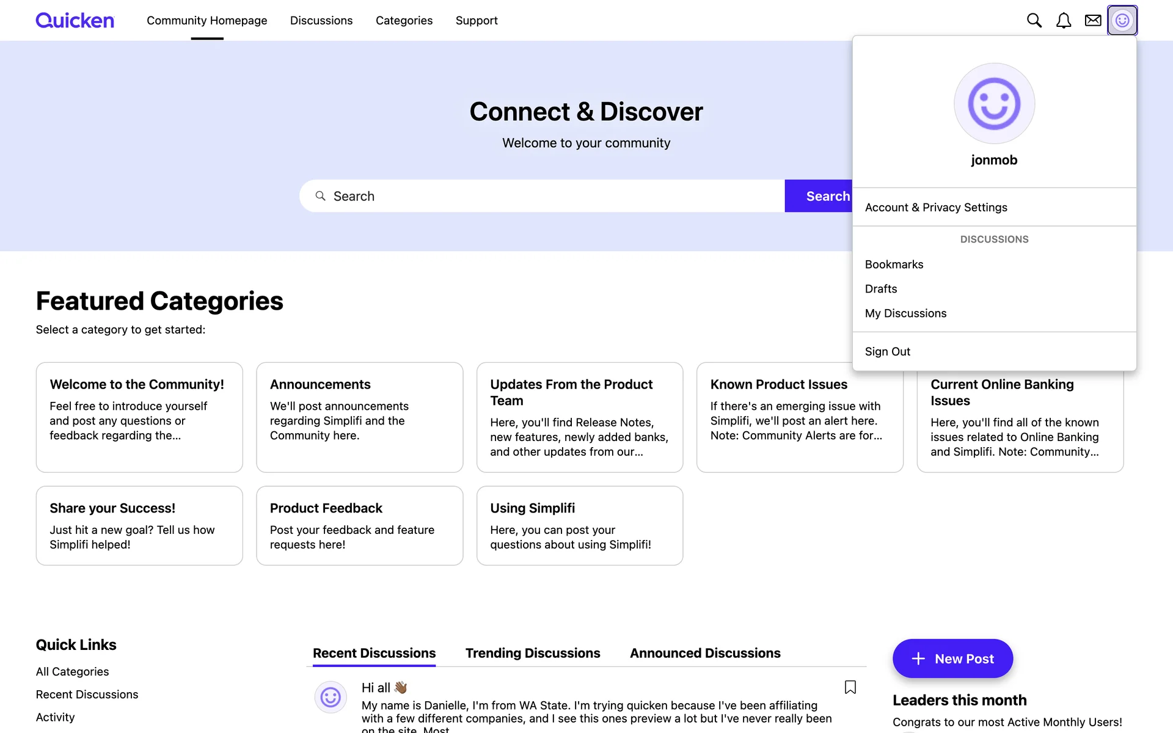The width and height of the screenshot is (1173, 733).
Task: Click Danielle's post avatar icon
Action: 331,697
